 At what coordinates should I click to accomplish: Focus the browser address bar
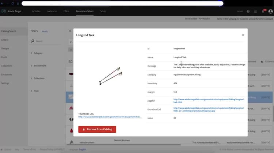(122, 3)
